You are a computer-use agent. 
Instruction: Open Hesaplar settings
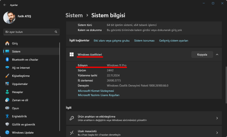tap(31, 92)
